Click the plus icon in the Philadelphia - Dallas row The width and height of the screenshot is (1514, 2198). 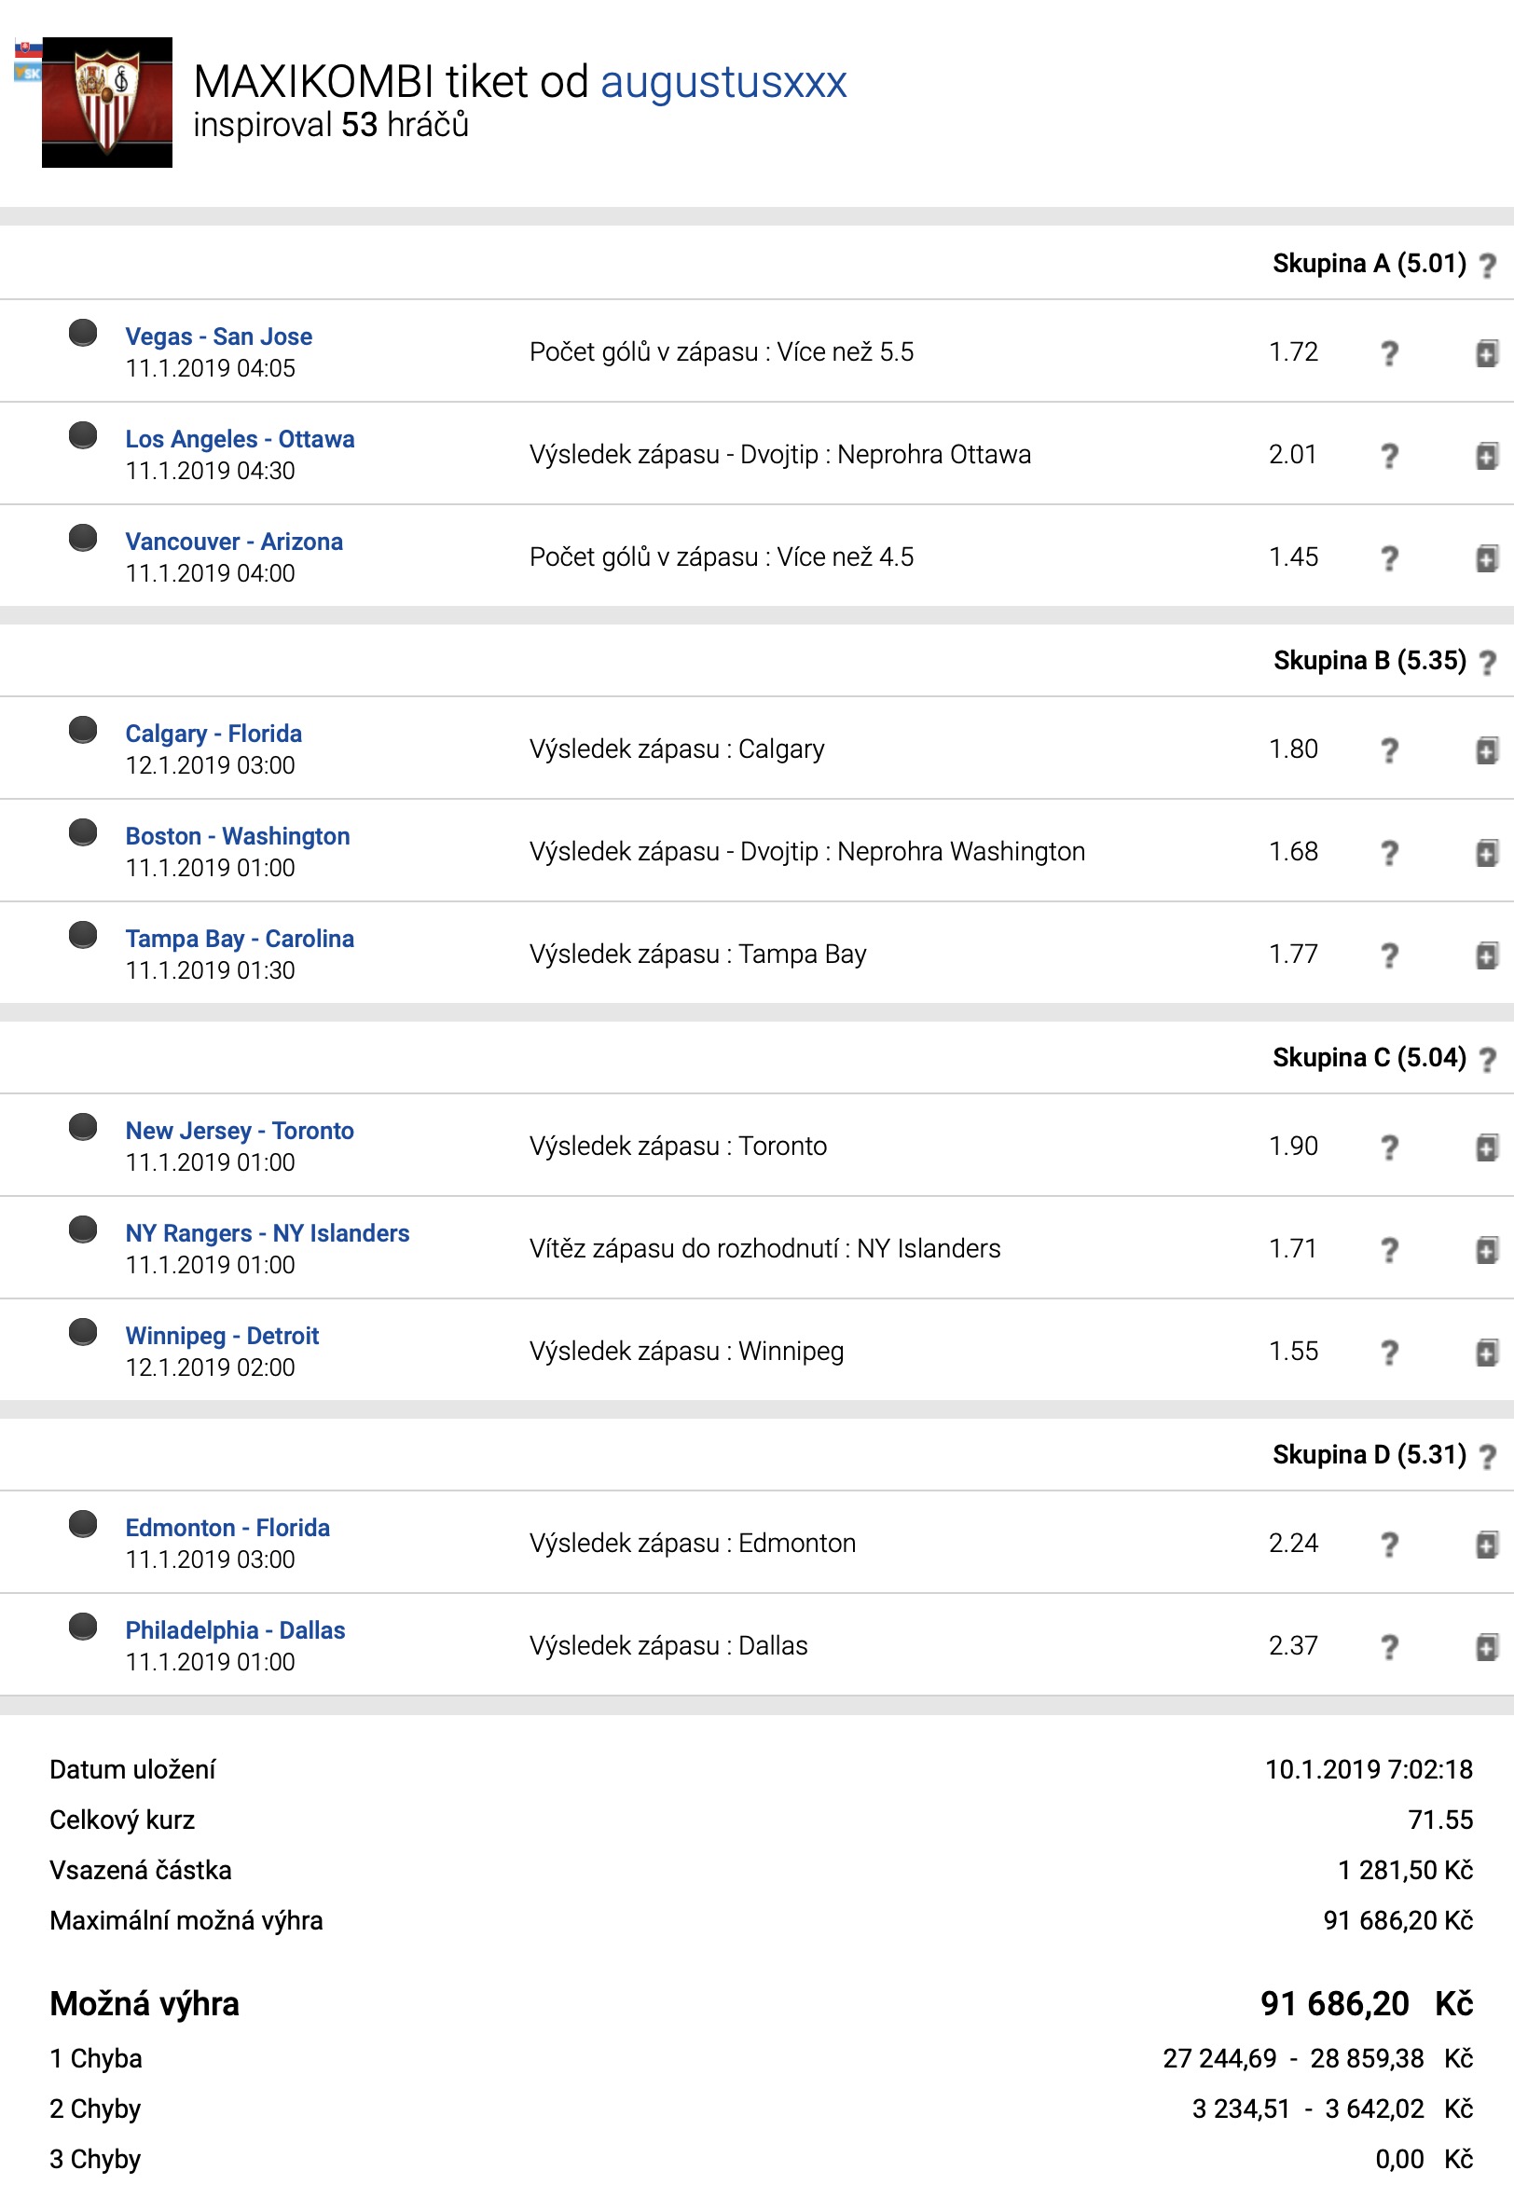point(1485,1647)
